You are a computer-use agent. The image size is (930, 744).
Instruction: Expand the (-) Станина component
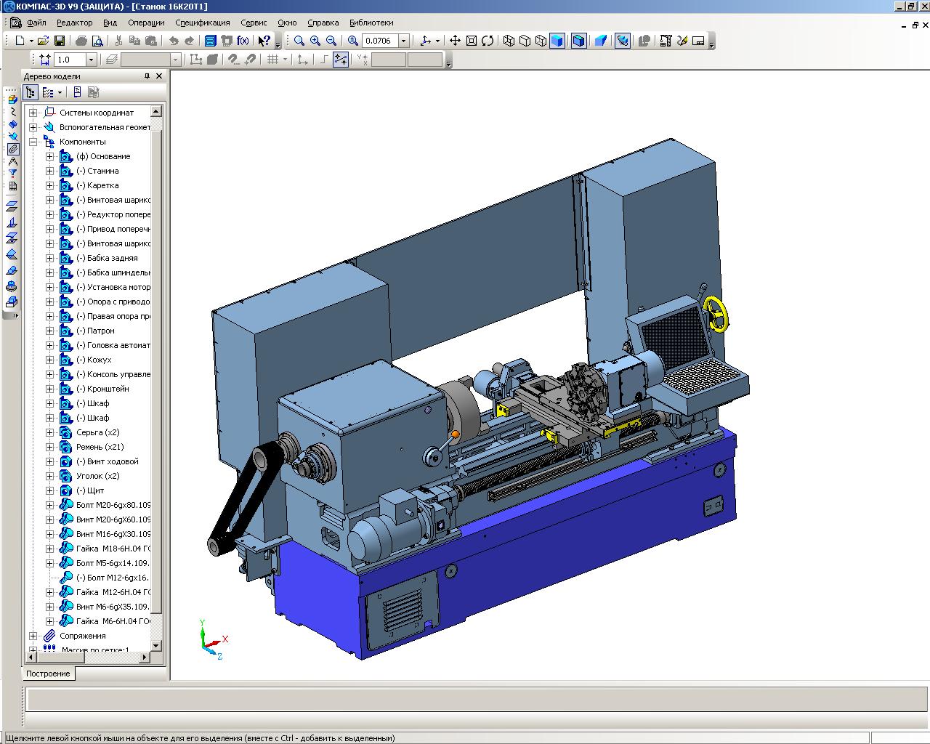49,171
